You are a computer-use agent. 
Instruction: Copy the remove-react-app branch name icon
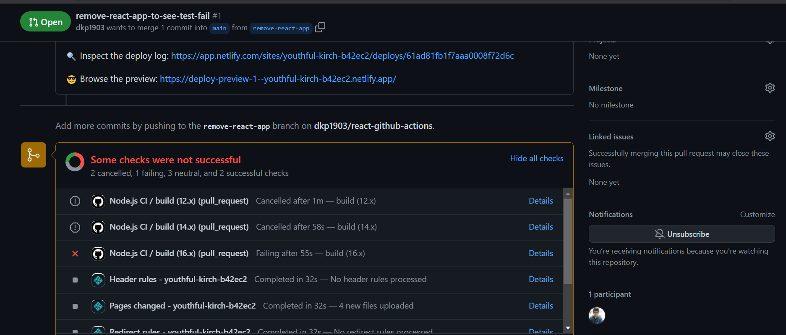point(320,27)
